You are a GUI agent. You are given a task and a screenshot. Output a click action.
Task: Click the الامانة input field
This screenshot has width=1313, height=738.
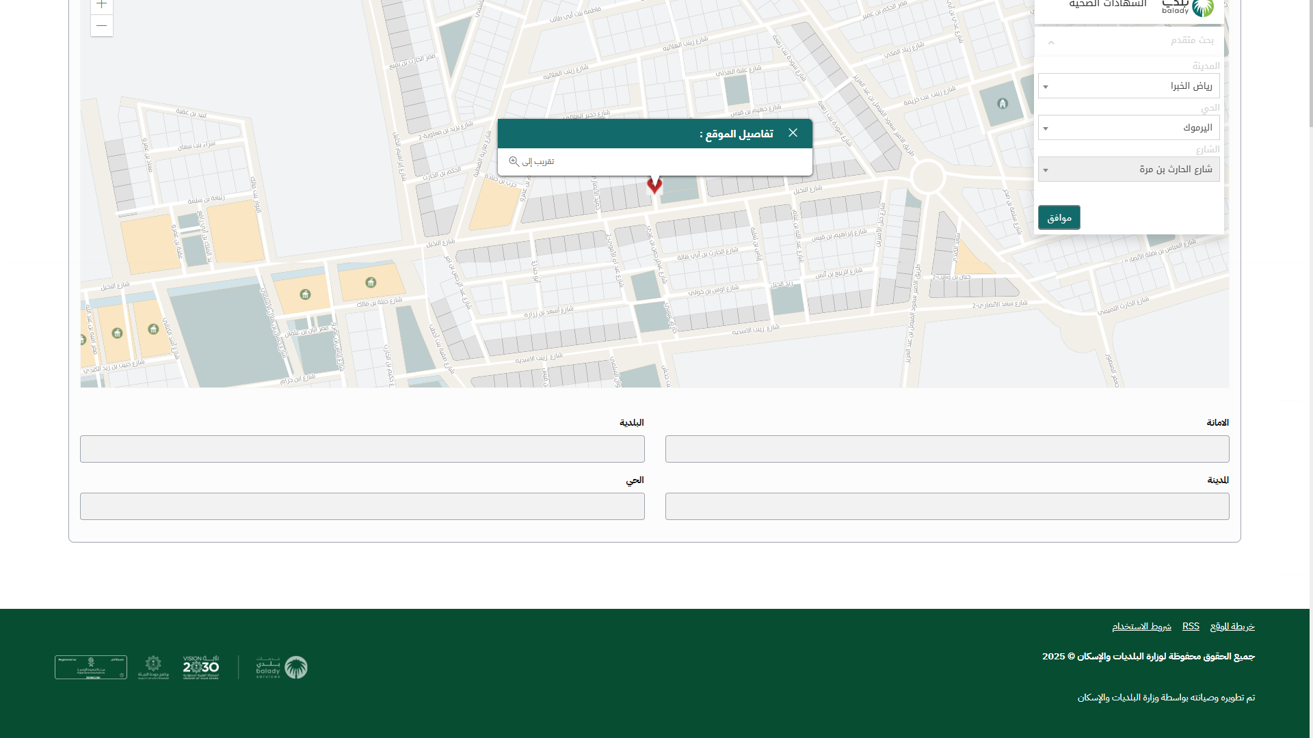[946, 449]
